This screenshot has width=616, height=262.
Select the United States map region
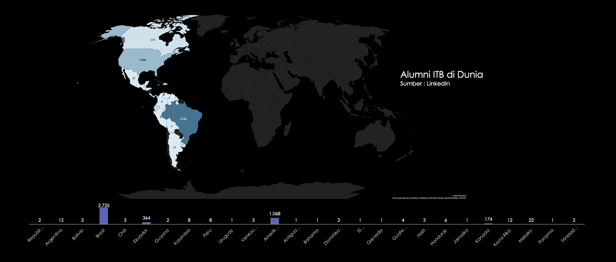tap(143, 60)
